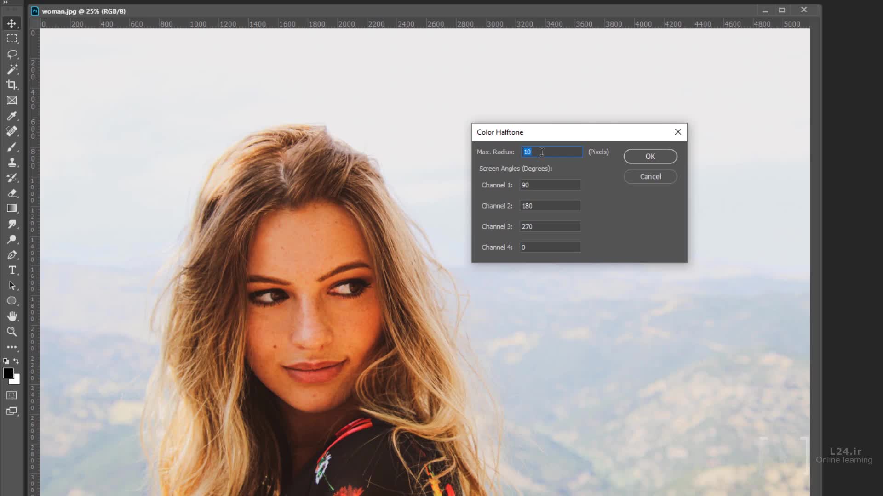Select the Brush tool
Viewport: 883px width, 496px height.
tap(12, 147)
